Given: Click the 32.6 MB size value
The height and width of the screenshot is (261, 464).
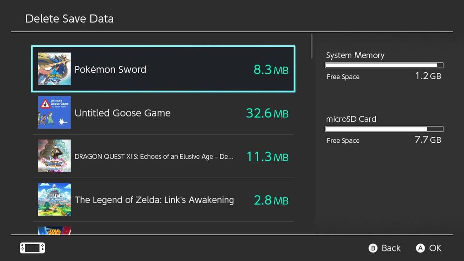Looking at the screenshot, I should (x=267, y=113).
